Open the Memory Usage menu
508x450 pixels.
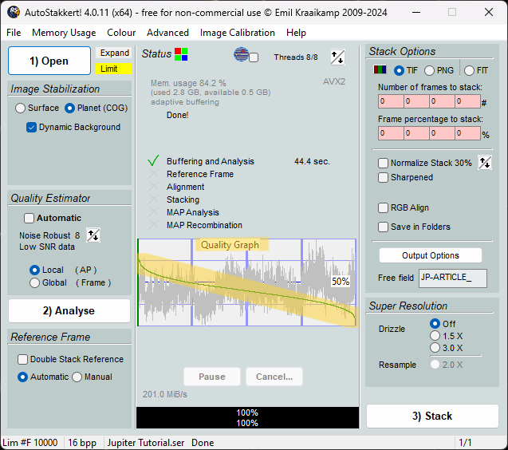tap(64, 33)
